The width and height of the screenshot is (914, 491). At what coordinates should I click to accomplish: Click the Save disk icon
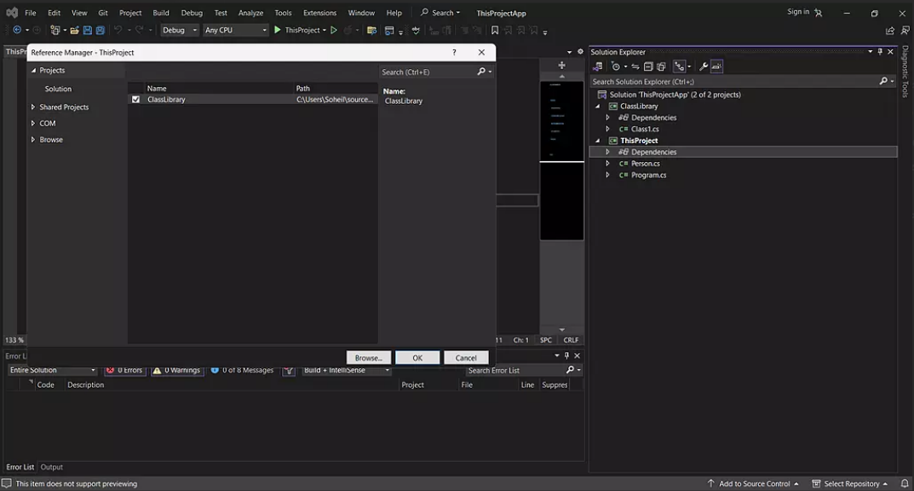tap(88, 30)
